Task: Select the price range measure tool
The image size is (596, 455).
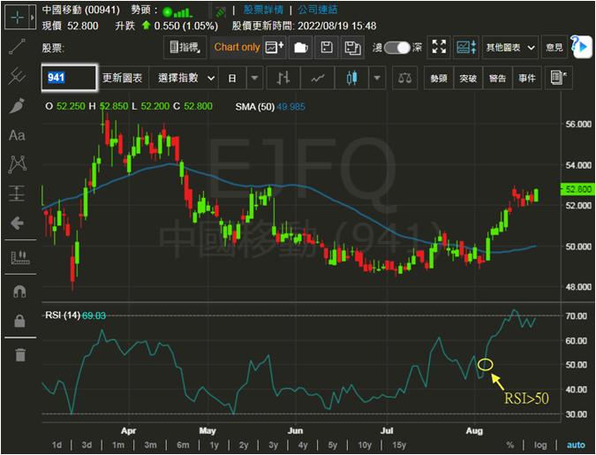Action: pos(17,193)
